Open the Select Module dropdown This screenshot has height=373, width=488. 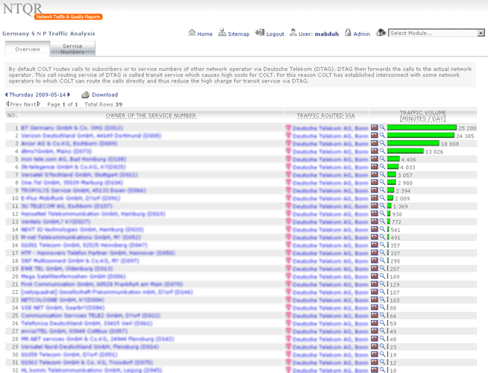pos(436,34)
